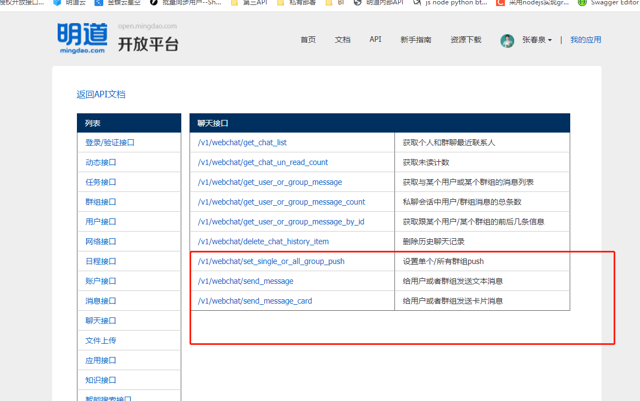Image resolution: width=640 pixels, height=401 pixels.
Task: Open the Swagger Editor bookmark
Action: point(609,3)
